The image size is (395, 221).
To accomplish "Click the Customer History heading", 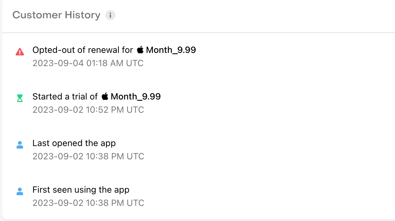I will point(56,15).
